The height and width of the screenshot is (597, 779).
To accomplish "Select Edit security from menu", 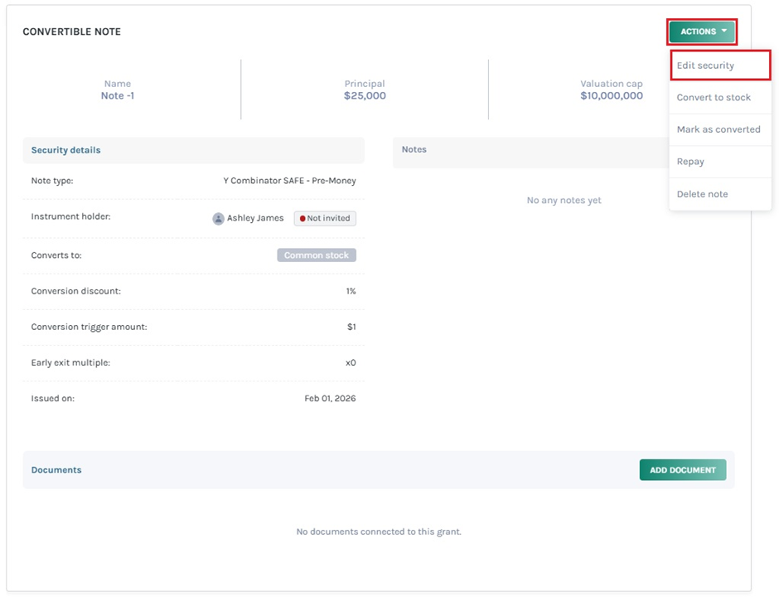I will click(705, 66).
